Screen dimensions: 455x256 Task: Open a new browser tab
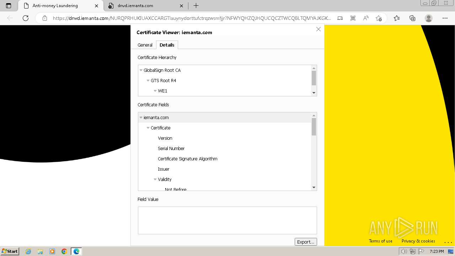[x=196, y=6]
